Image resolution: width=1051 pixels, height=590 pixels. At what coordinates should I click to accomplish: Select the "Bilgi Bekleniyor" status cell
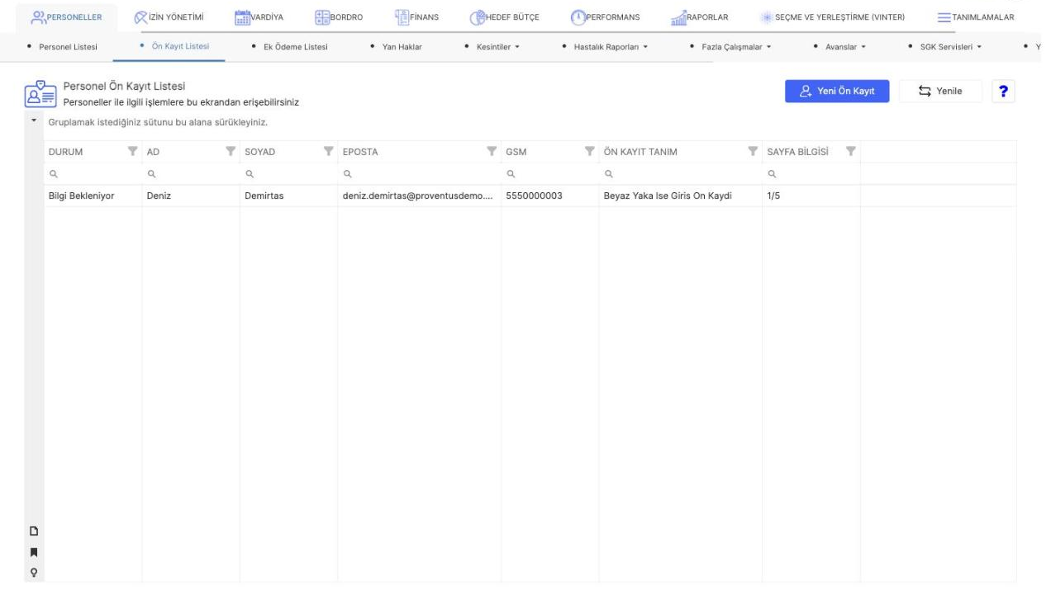point(93,196)
